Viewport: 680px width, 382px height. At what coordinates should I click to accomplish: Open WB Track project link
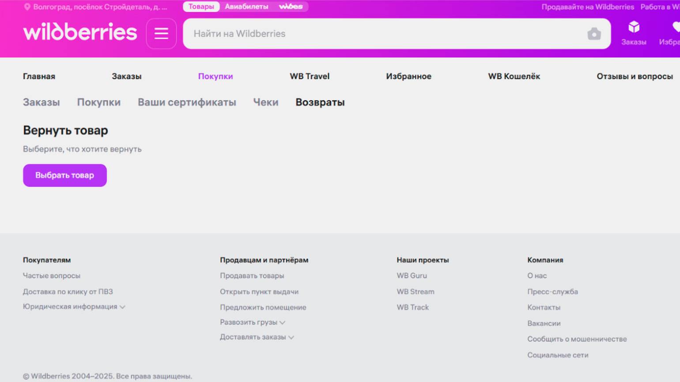click(x=413, y=307)
